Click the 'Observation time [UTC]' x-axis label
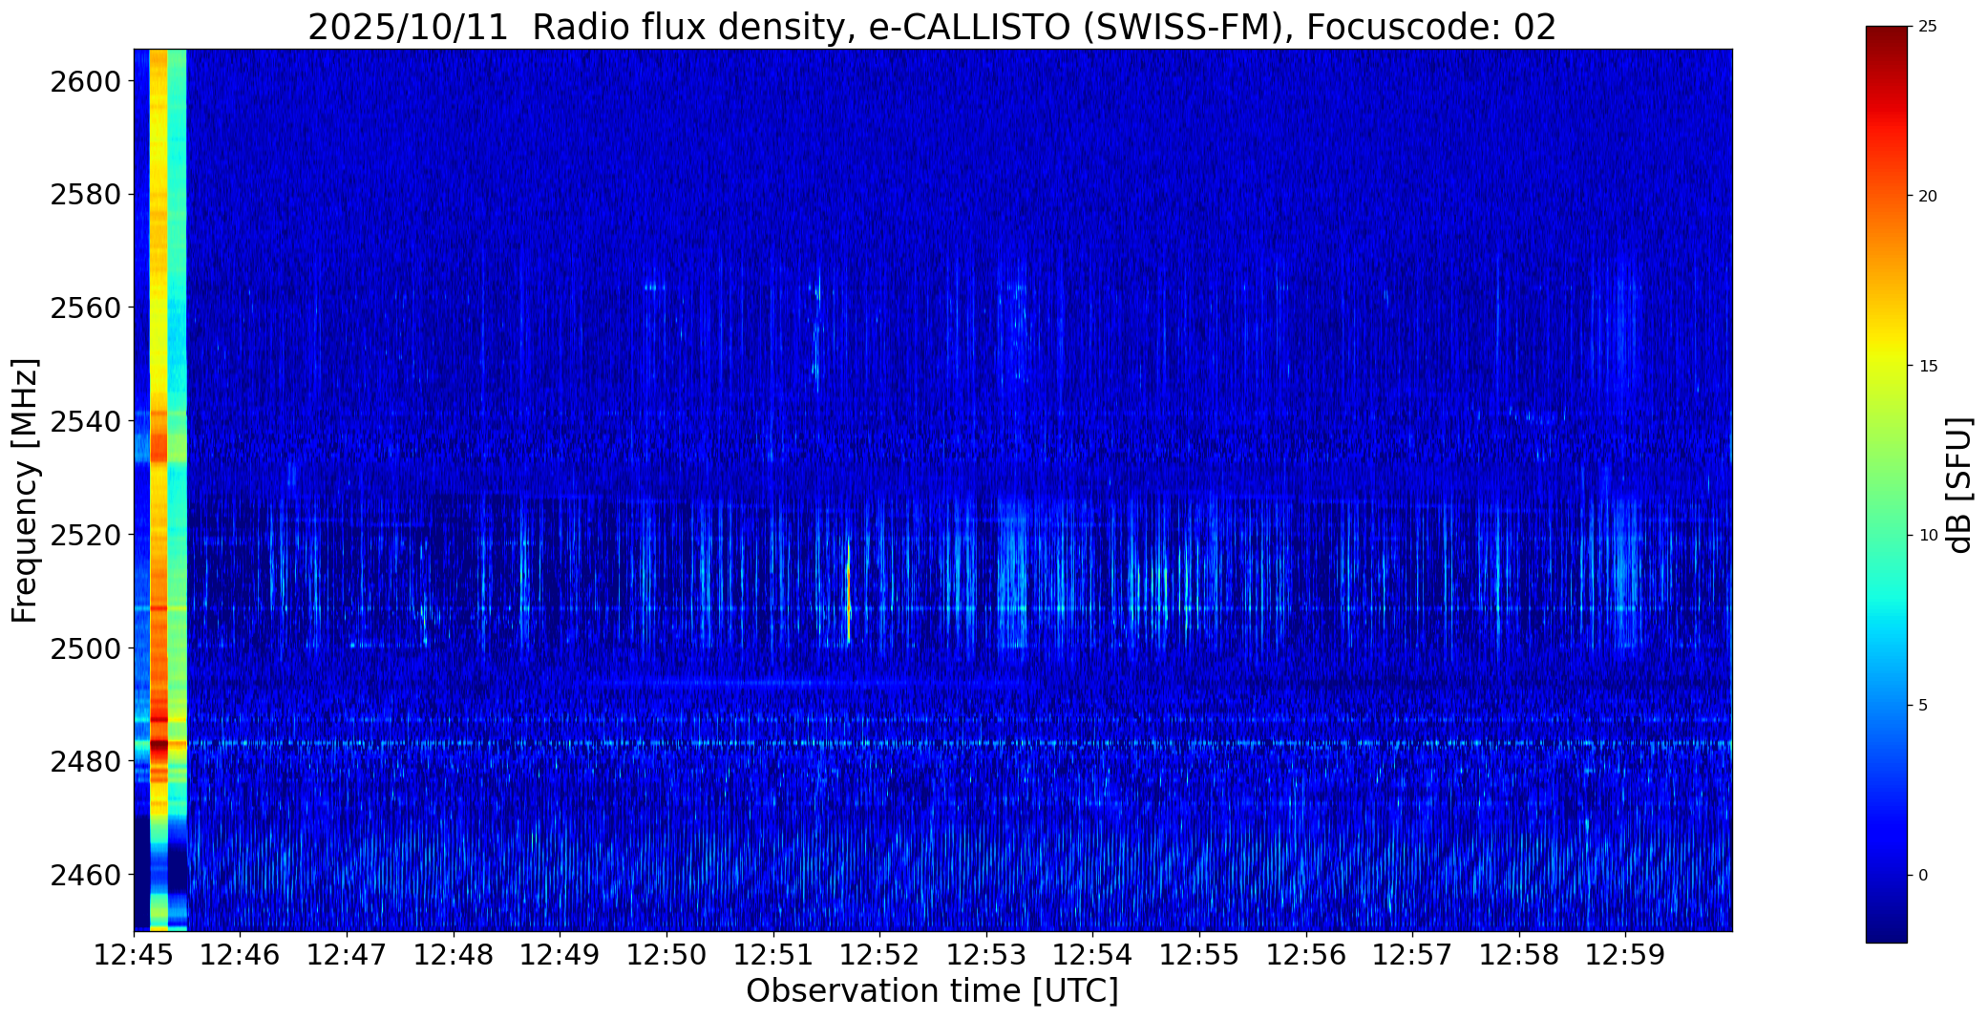The height and width of the screenshot is (1019, 1988). tap(932, 991)
